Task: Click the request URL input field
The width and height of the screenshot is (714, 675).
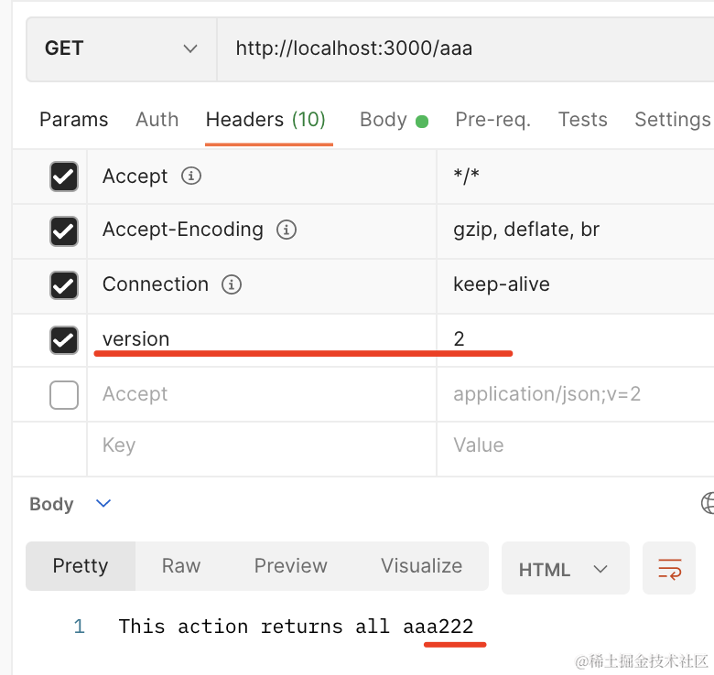Action: (x=465, y=49)
